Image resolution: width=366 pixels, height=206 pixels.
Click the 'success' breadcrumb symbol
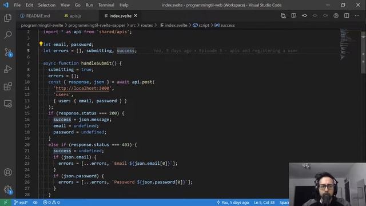click(x=225, y=25)
